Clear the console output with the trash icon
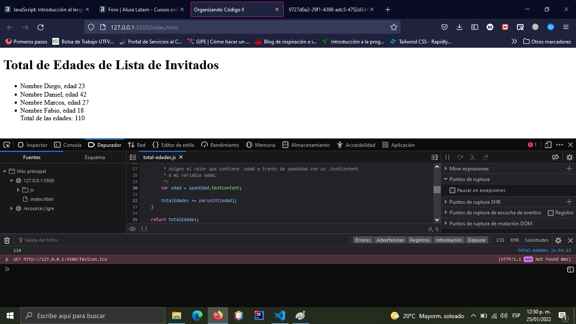576x324 pixels. pos(7,240)
